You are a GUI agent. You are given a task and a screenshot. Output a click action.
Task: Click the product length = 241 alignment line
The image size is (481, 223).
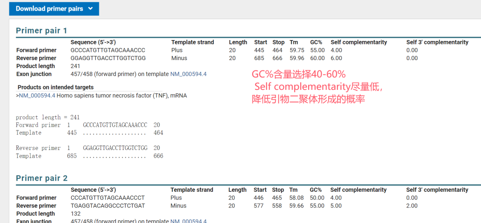pos(48,118)
